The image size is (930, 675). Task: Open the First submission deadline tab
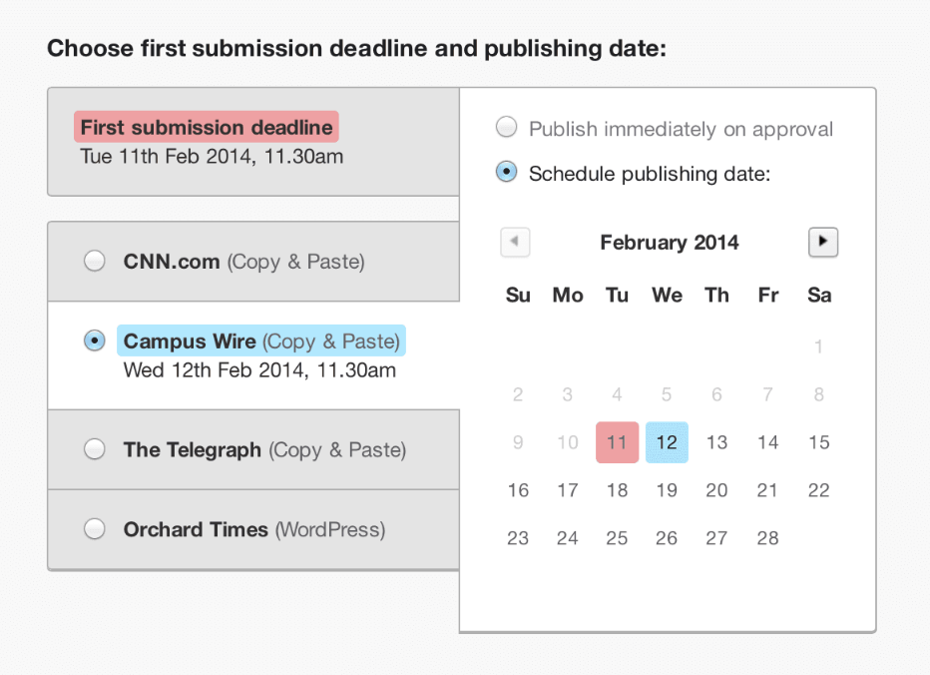click(253, 142)
